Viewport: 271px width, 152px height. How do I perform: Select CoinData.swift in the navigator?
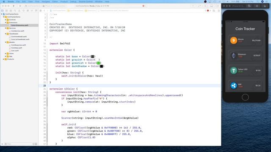[x=17, y=48]
